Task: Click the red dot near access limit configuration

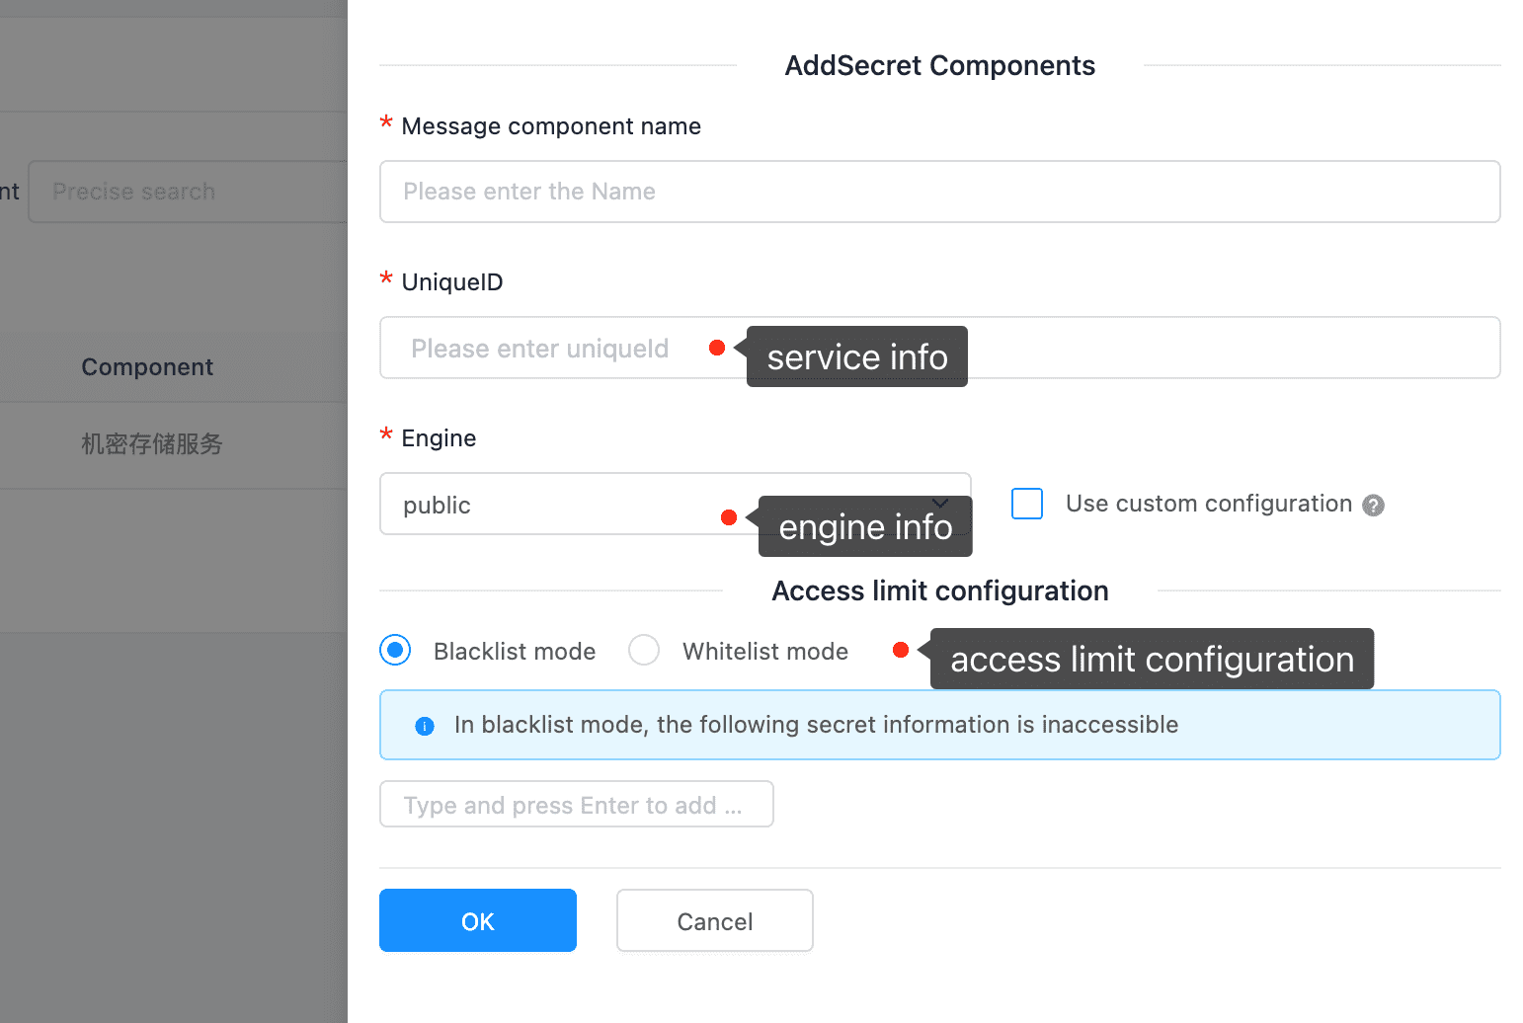Action: click(x=901, y=650)
